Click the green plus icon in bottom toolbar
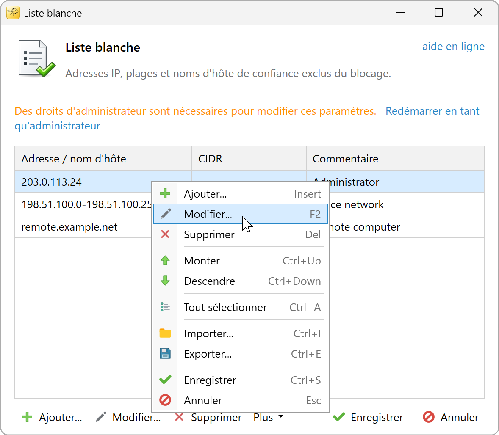 (x=27, y=417)
